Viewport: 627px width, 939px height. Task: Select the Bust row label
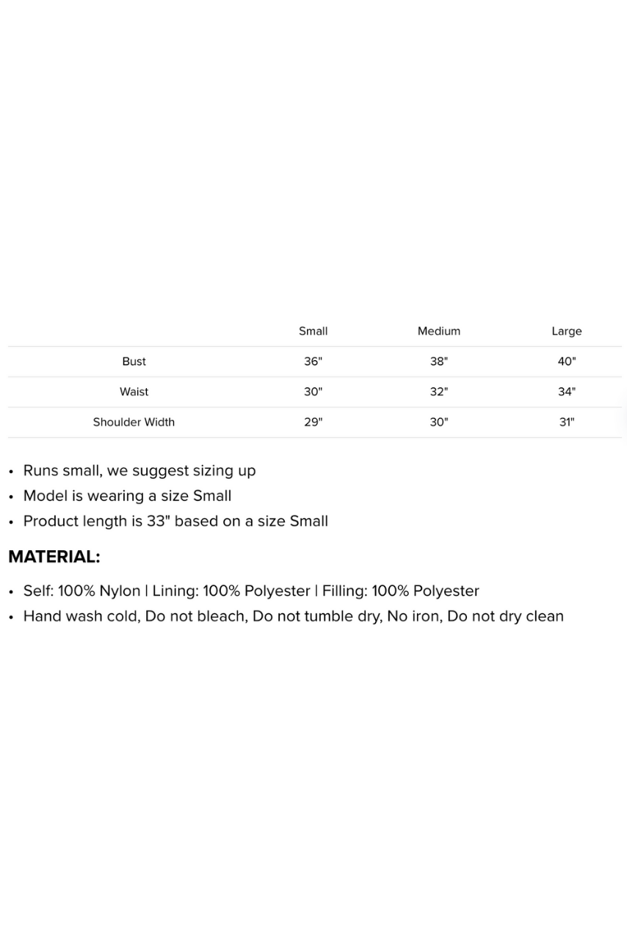[x=134, y=361]
